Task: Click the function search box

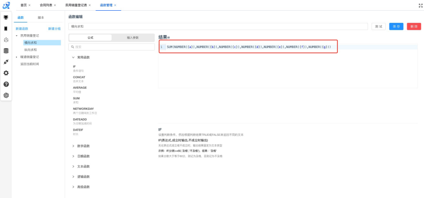Action: click(112, 47)
